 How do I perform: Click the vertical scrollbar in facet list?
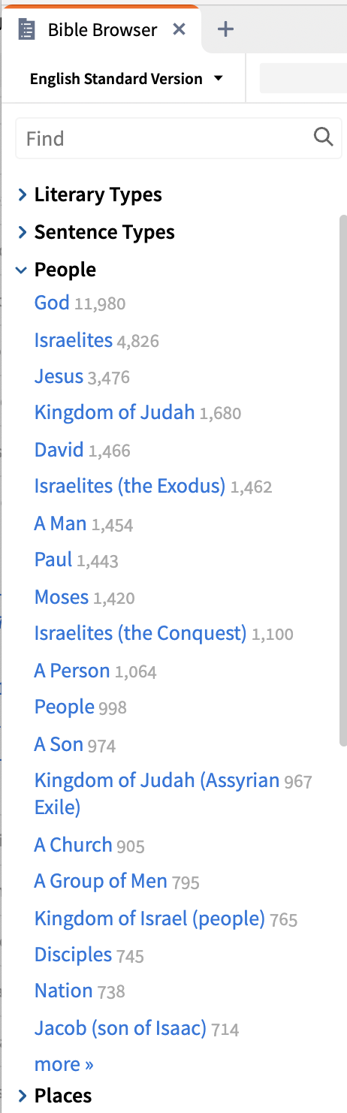[x=342, y=477]
